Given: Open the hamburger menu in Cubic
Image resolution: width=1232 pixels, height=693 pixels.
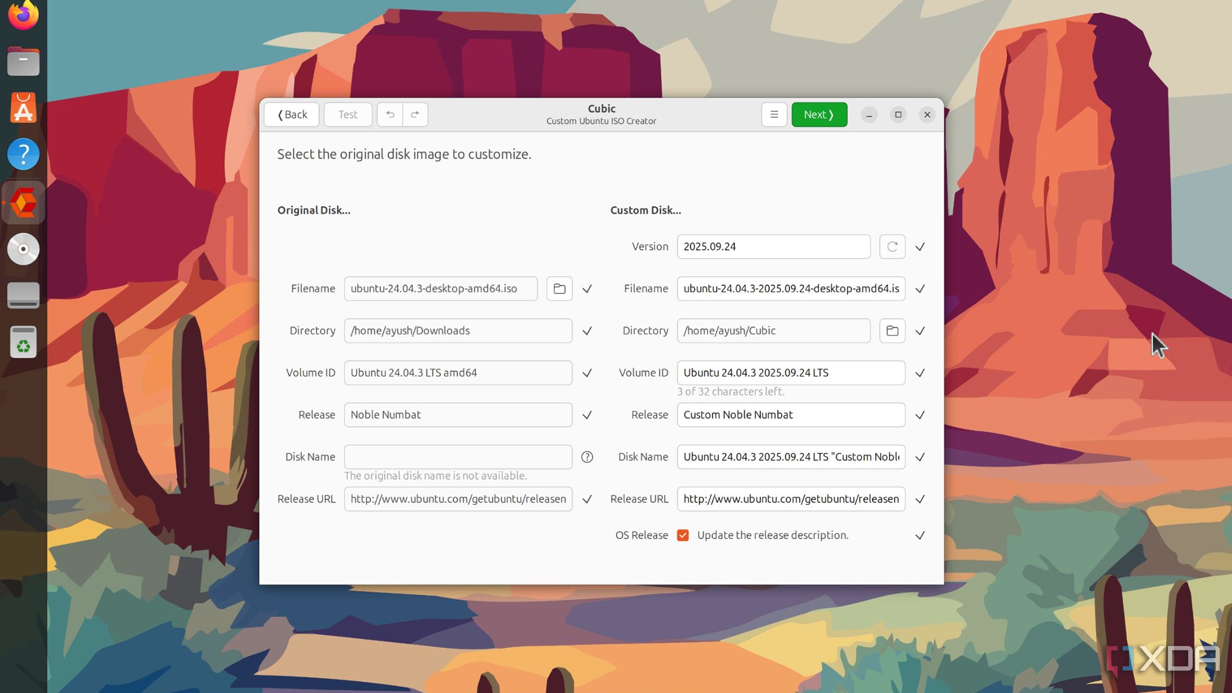Looking at the screenshot, I should (x=774, y=114).
